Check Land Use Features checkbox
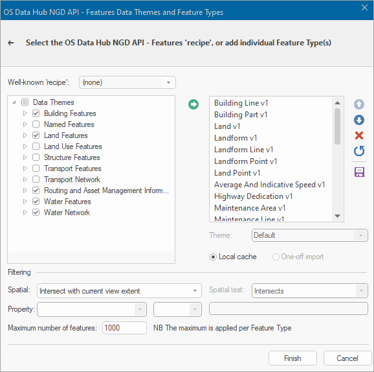374x372 pixels. coord(36,146)
